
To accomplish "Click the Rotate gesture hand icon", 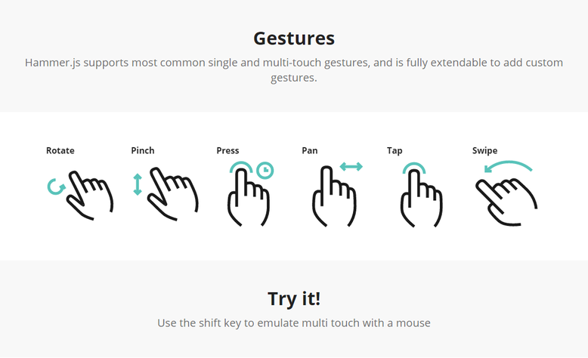I will pyautogui.click(x=90, y=196).
